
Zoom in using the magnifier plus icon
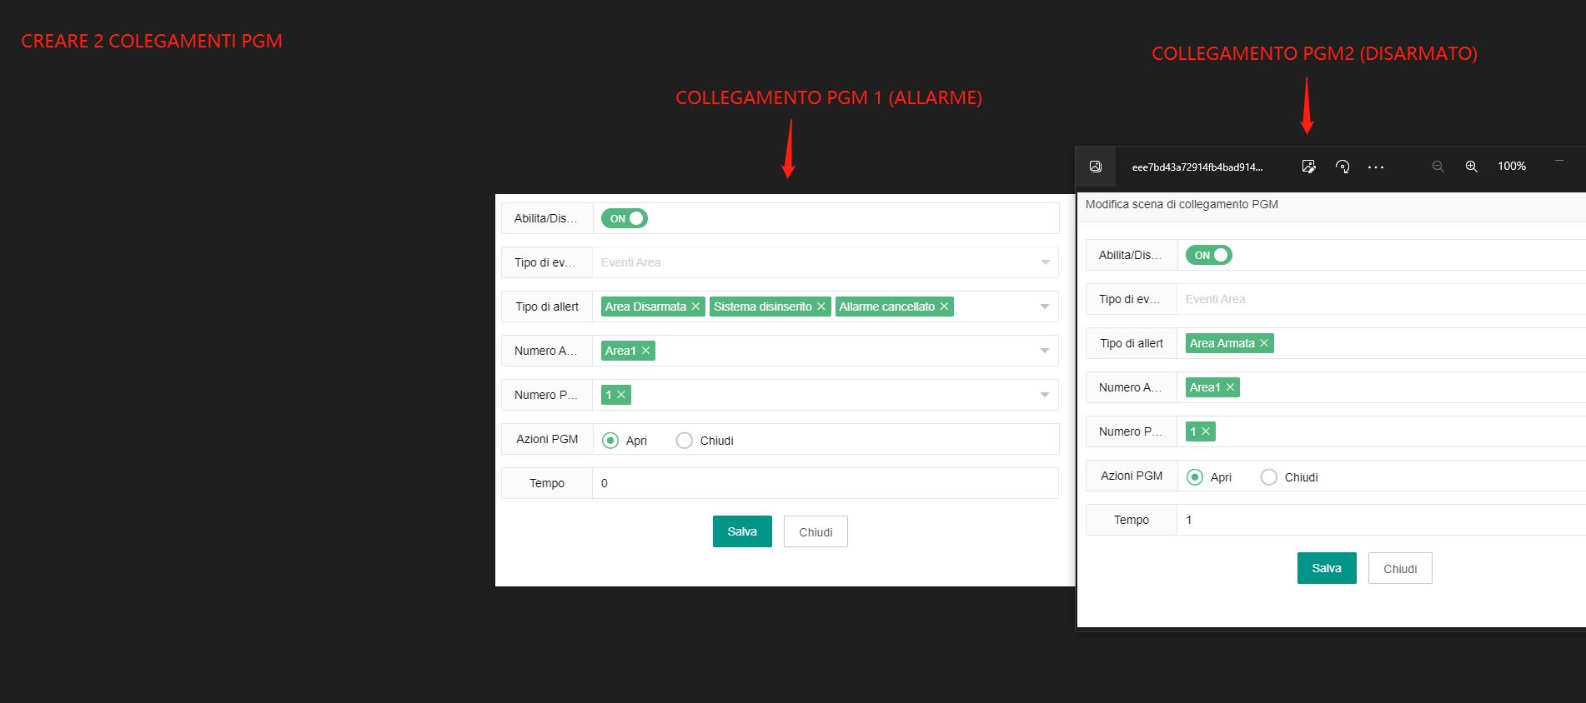(1472, 167)
